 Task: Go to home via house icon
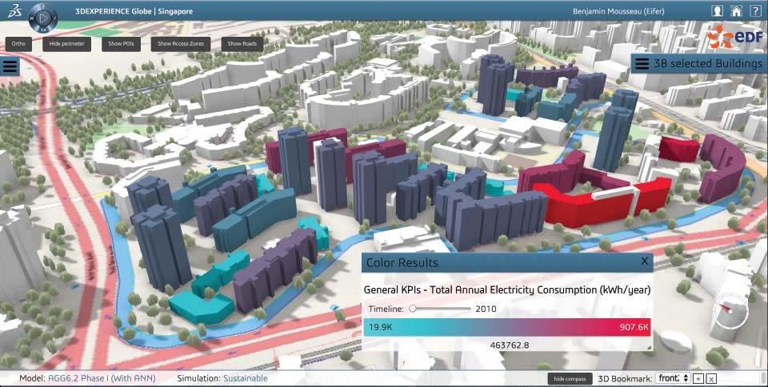pos(736,11)
